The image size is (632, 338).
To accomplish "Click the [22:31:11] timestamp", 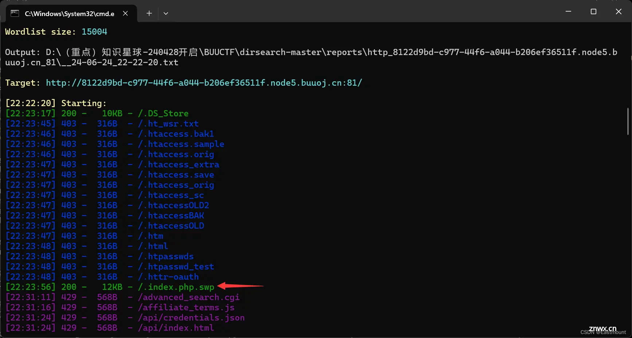I will pyautogui.click(x=30, y=297).
